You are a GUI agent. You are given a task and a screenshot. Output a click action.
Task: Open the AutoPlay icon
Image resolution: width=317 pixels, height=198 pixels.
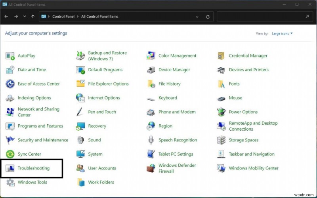point(10,56)
